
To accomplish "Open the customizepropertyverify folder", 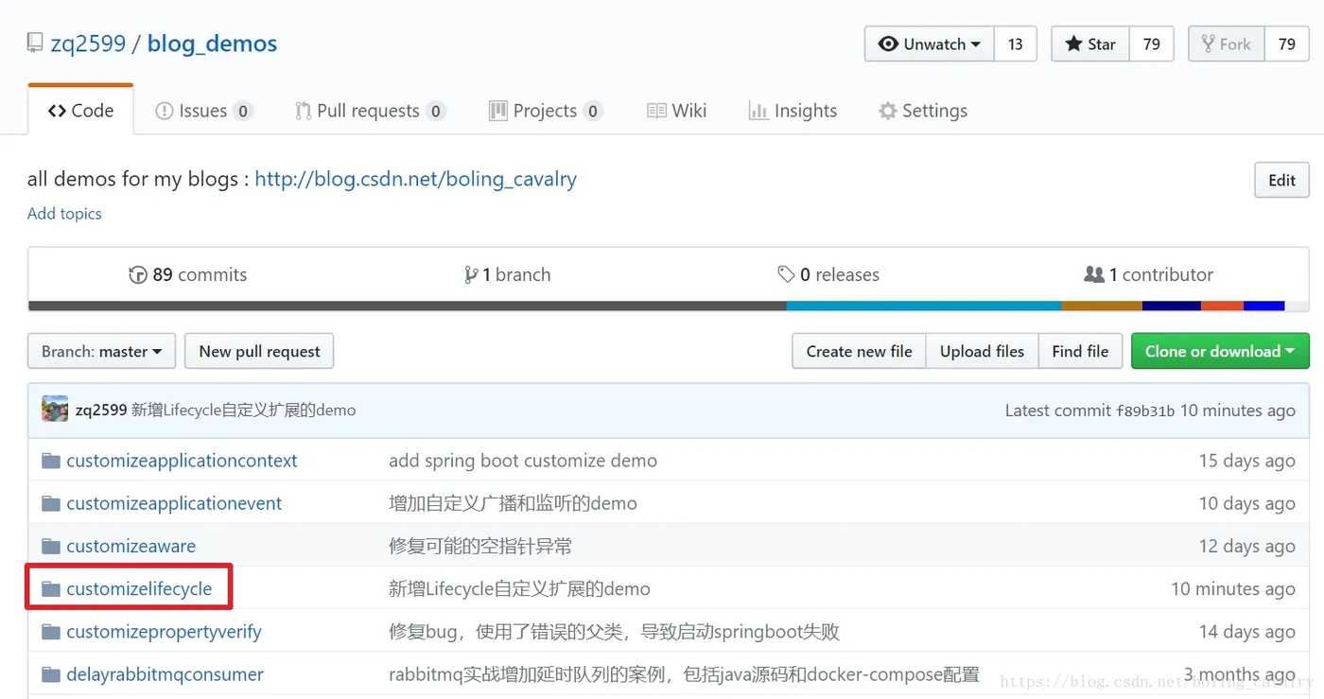I will pyautogui.click(x=164, y=631).
